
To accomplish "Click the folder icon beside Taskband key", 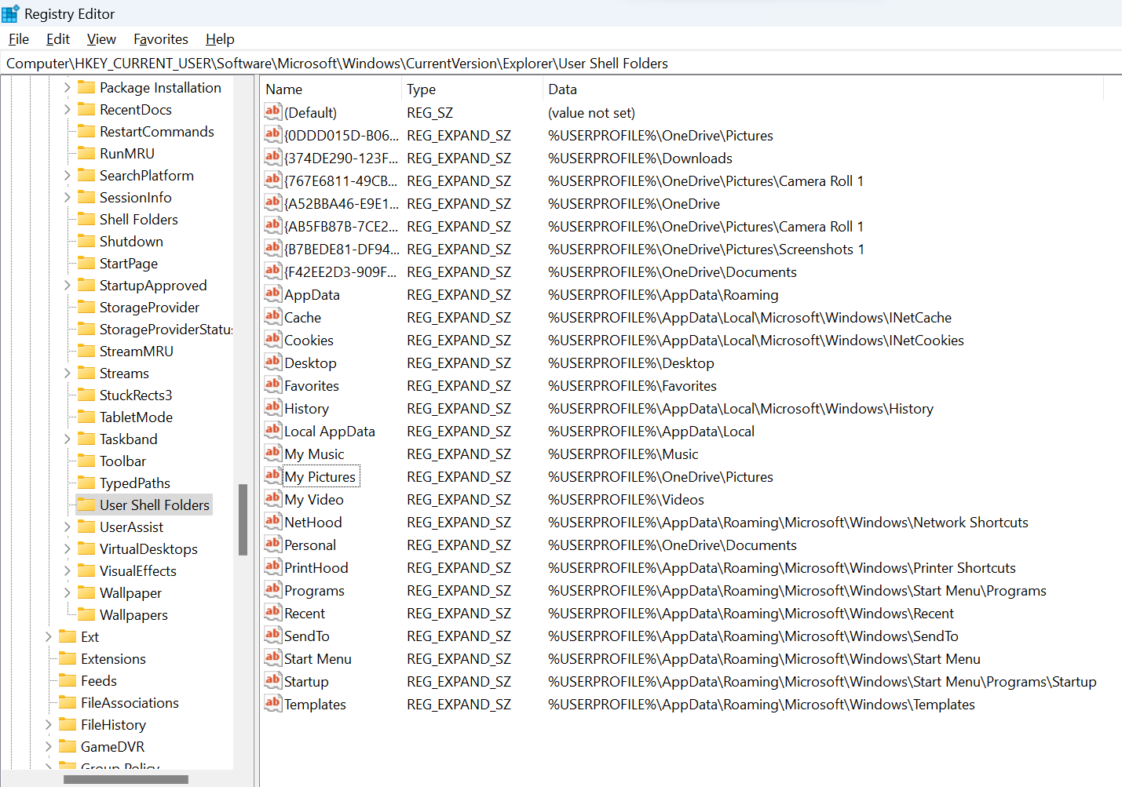I will [86, 439].
